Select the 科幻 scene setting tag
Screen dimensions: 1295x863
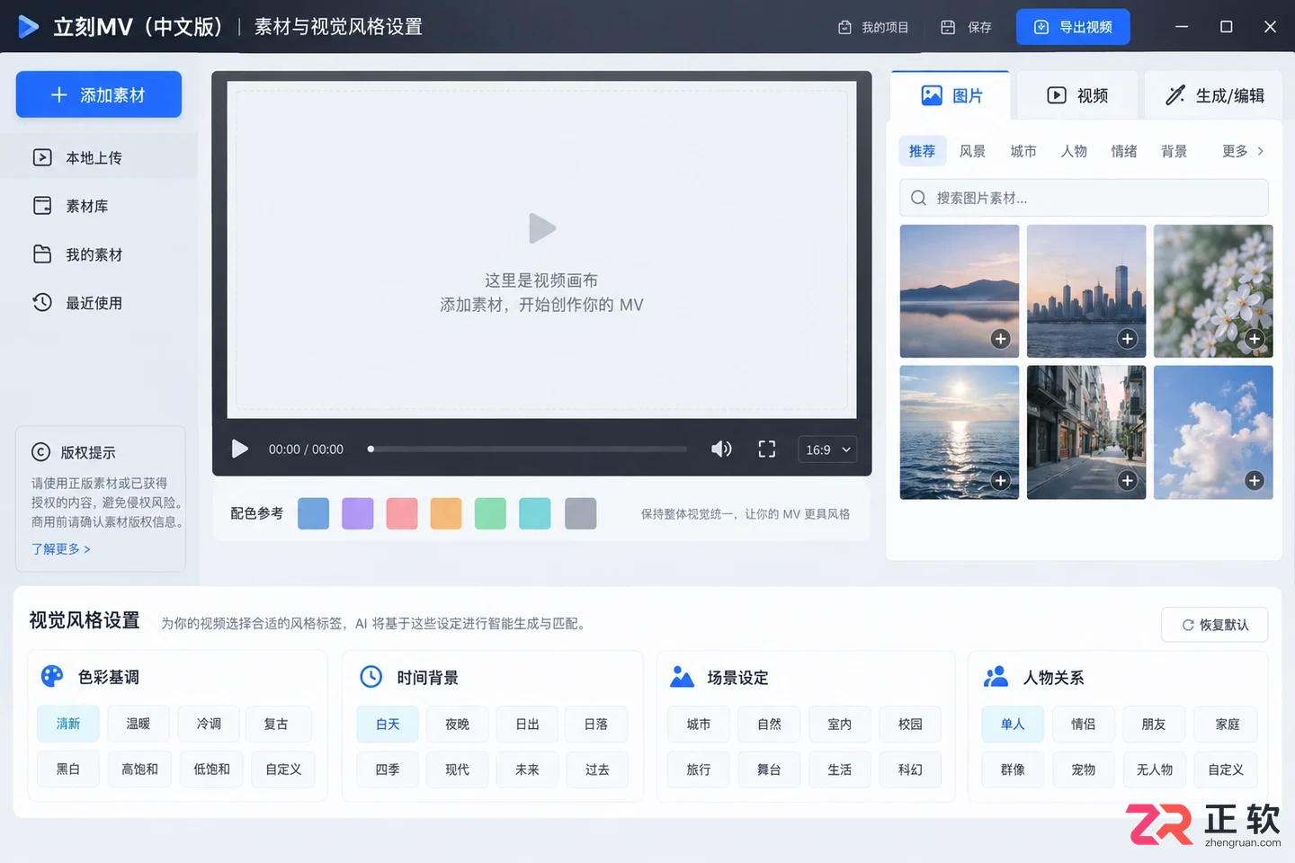(910, 769)
